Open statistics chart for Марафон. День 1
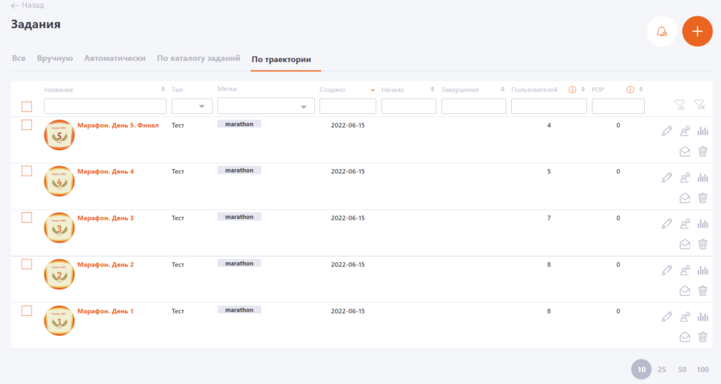 coord(703,317)
